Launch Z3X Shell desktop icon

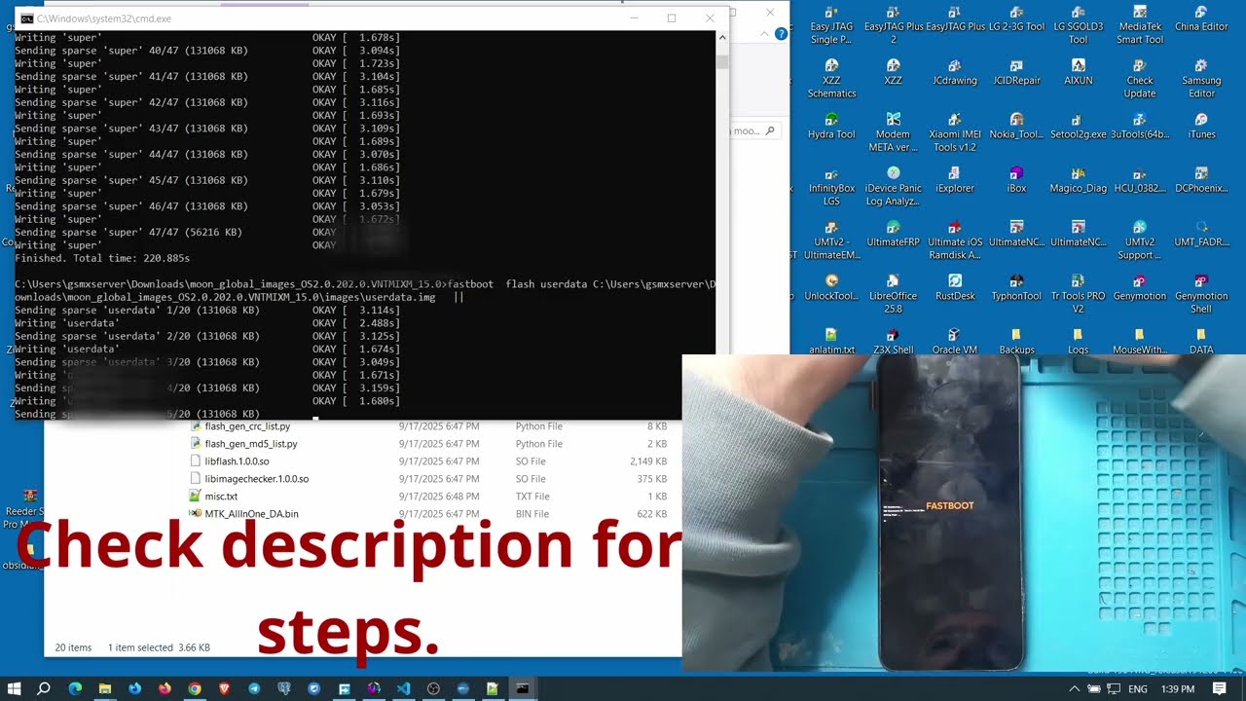(x=893, y=342)
